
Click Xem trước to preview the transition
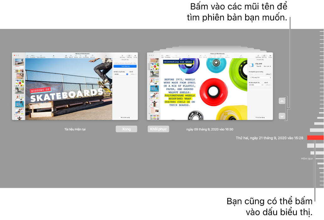click(x=267, y=66)
